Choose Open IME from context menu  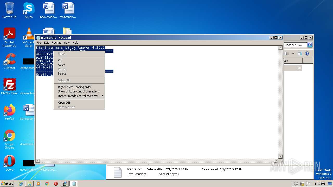click(79, 103)
